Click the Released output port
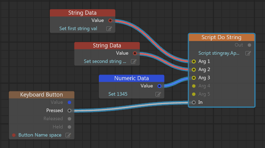The height and width of the screenshot is (148, 265). tap(69, 119)
